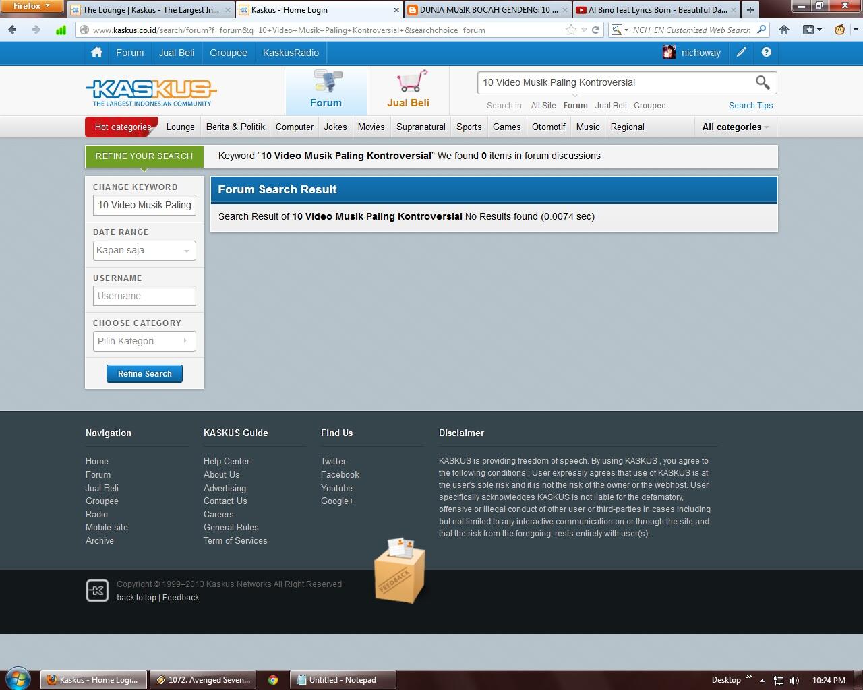Switch to Al Bino YouTube tab
Screen dimensions: 863x690
[x=657, y=10]
